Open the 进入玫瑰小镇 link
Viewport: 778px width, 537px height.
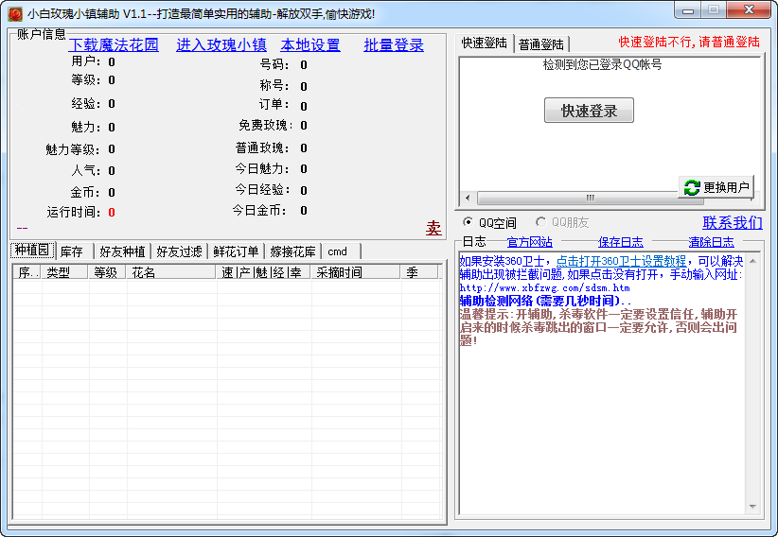pos(221,45)
